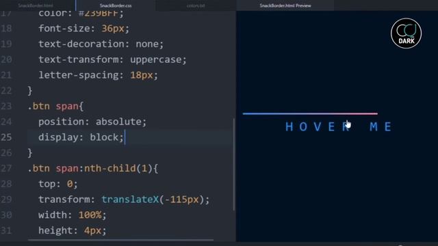Click the text 'text-decoration: none;'
Viewport: 438px width, 246px height.
101,44
